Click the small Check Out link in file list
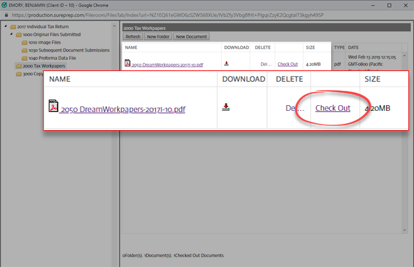414x267 pixels. [287, 64]
